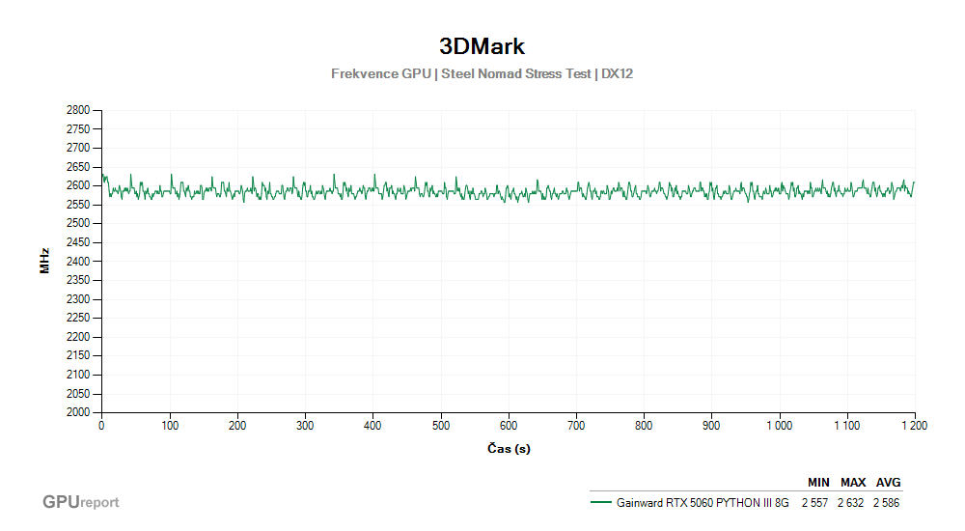Click the 600 tick on the time axis

[x=509, y=425]
